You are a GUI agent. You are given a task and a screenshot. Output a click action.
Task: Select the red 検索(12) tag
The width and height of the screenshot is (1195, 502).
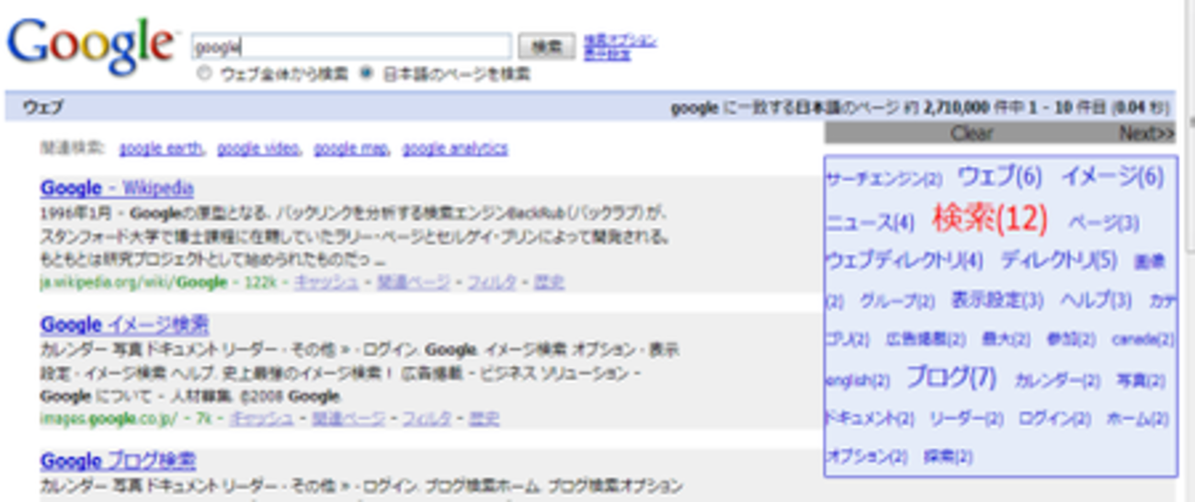pyautogui.click(x=990, y=219)
